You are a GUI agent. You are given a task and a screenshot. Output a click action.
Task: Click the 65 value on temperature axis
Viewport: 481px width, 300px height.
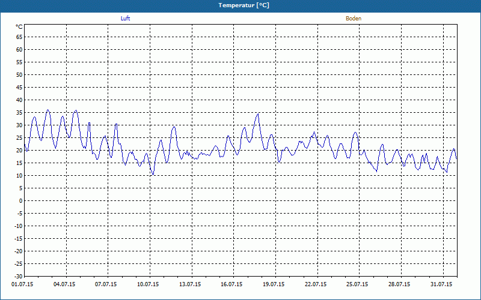point(19,37)
